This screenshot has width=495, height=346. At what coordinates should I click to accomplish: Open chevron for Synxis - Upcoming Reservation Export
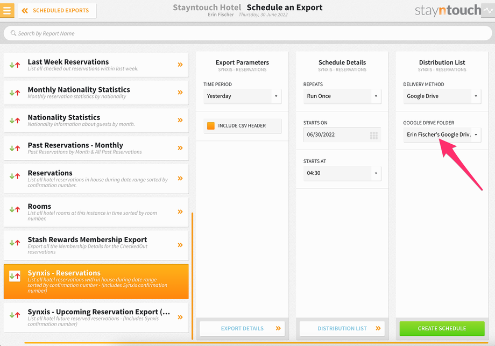[180, 317]
